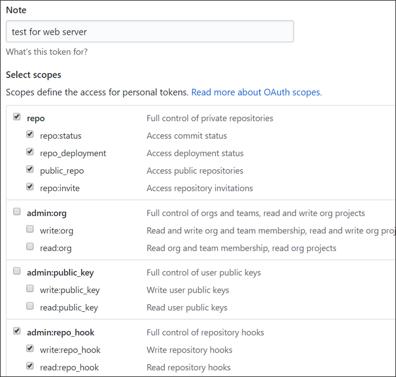Uncheck the repo_deployment scope

[30, 152]
